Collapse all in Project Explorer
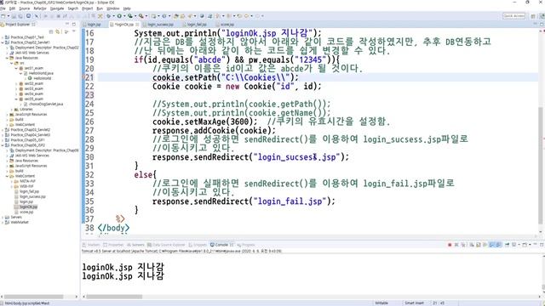 click(51, 31)
